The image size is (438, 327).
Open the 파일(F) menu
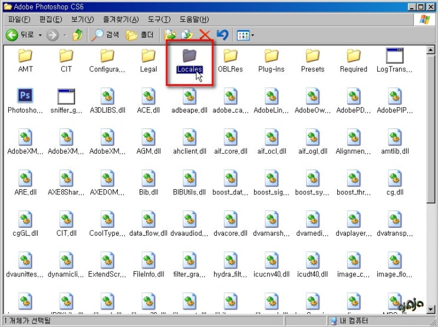[x=19, y=19]
